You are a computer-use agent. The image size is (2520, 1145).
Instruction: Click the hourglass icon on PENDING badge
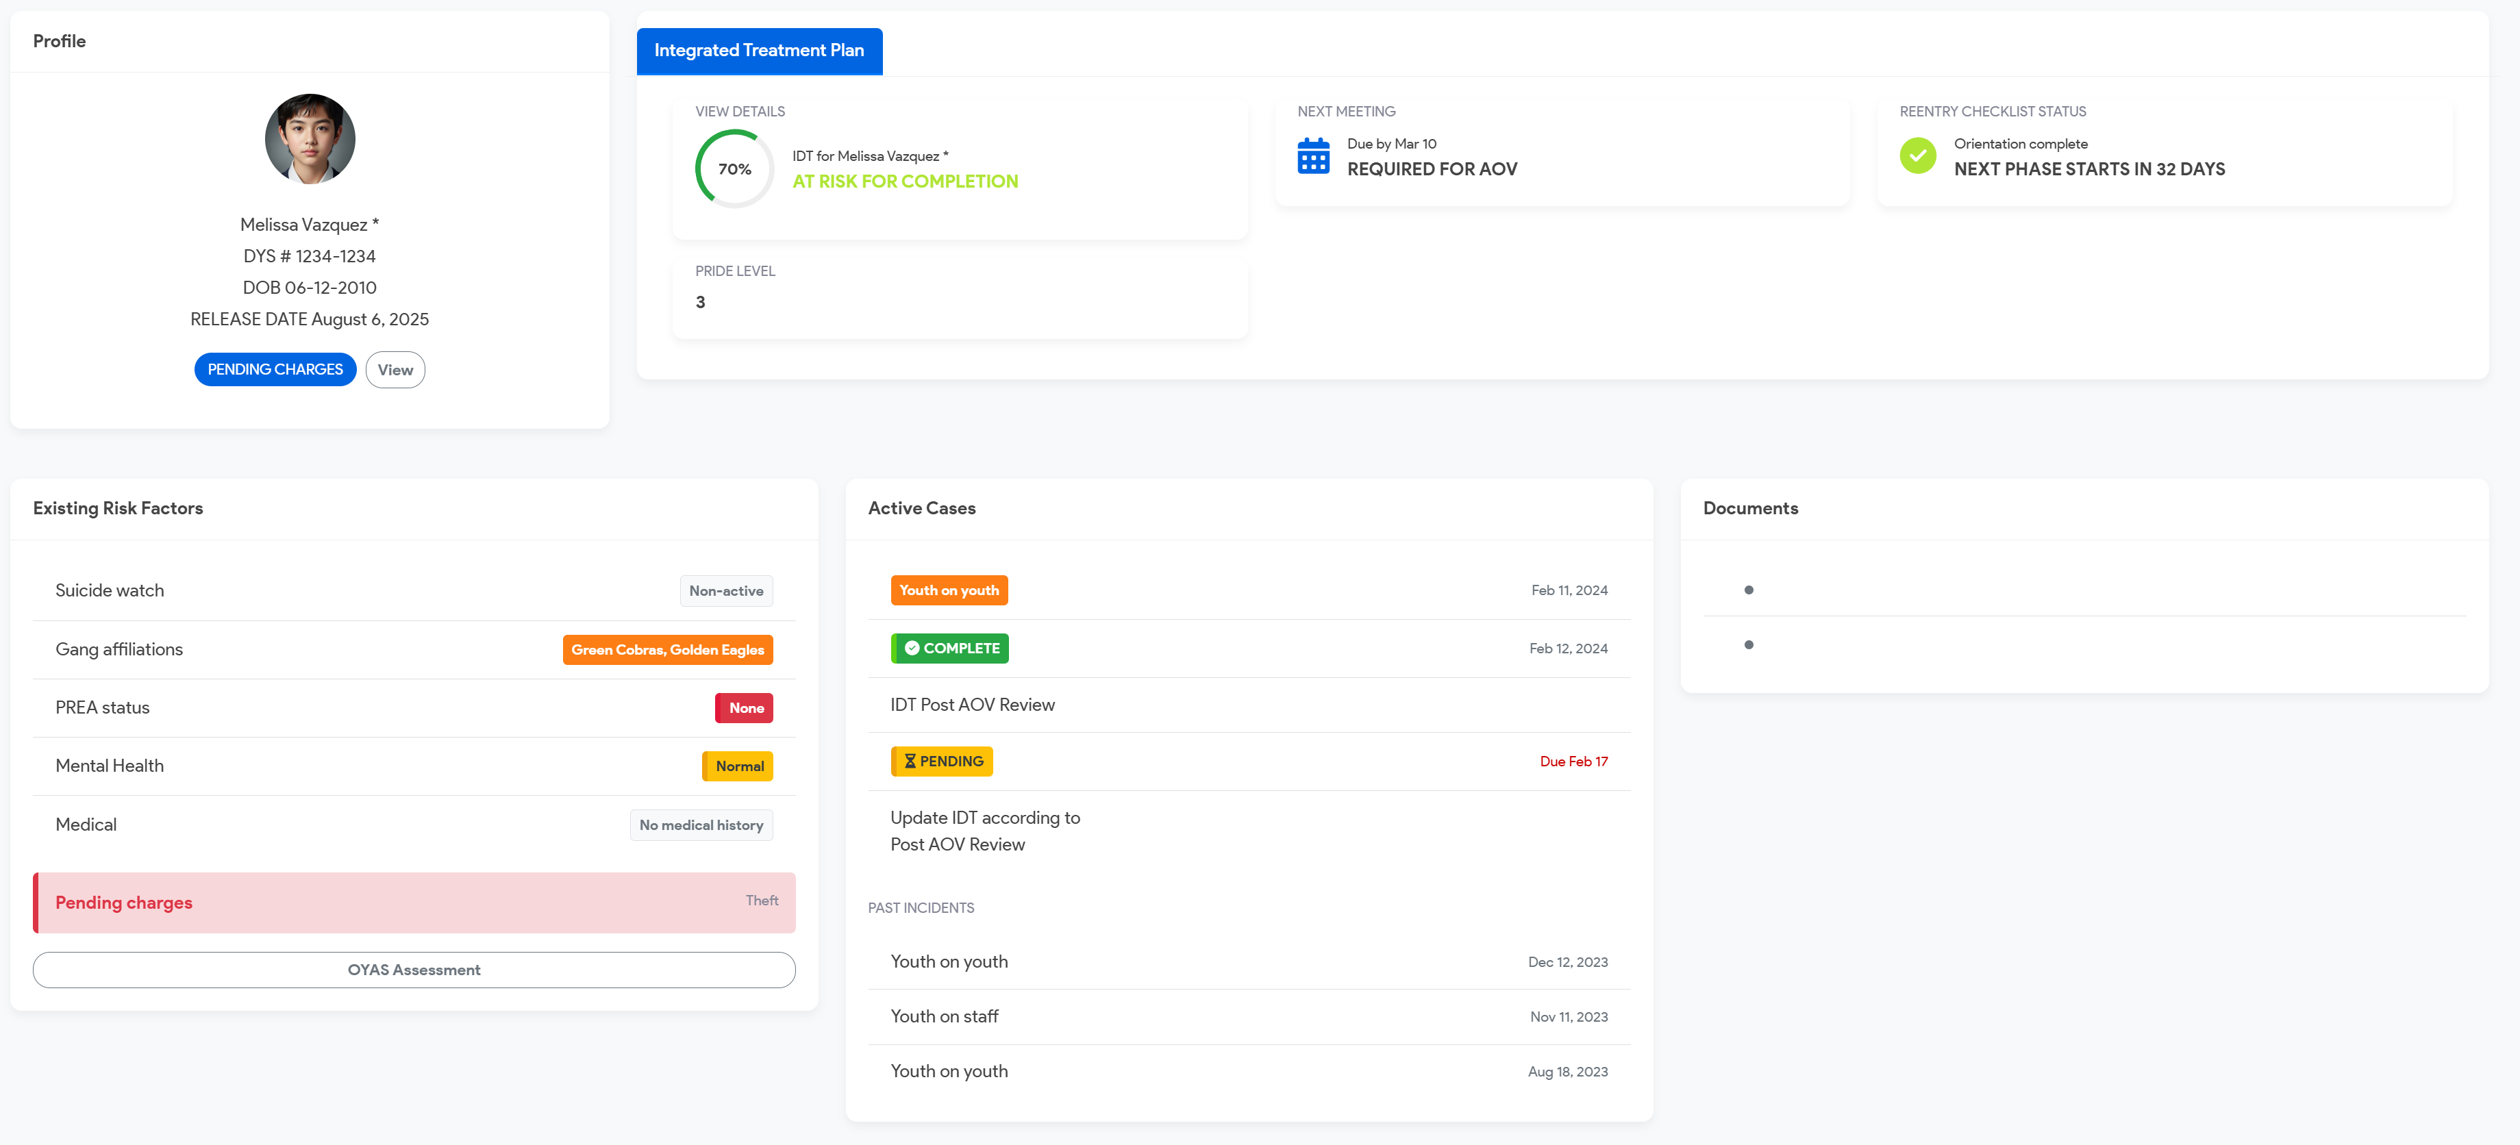pyautogui.click(x=910, y=762)
